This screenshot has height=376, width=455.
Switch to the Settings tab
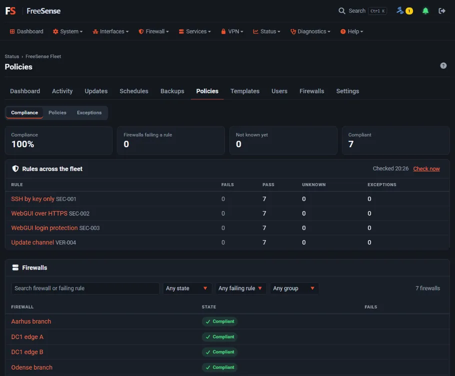tap(347, 91)
